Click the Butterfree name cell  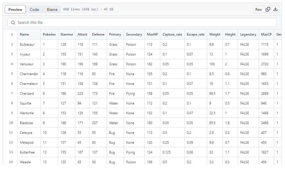[27, 152]
